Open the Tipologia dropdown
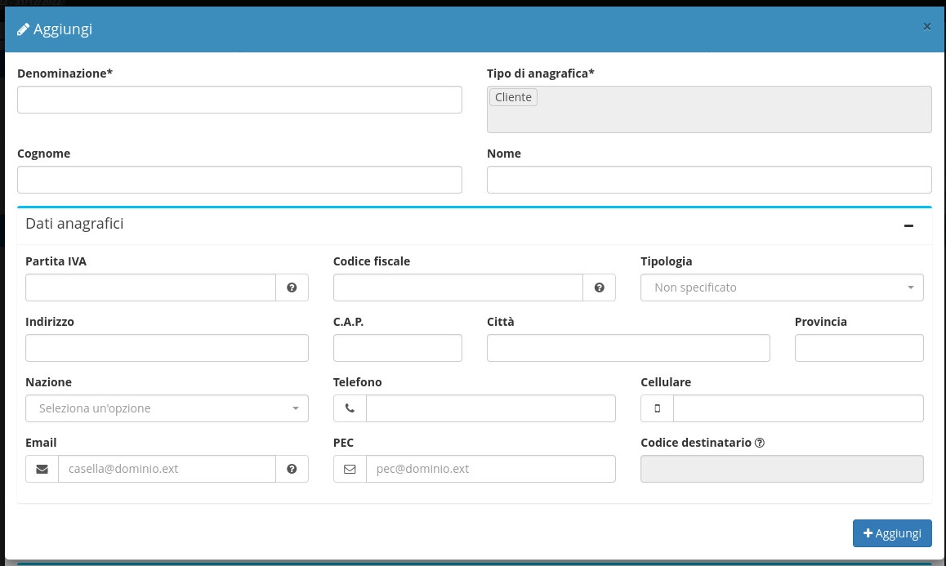The height and width of the screenshot is (566, 946). pyautogui.click(x=782, y=287)
